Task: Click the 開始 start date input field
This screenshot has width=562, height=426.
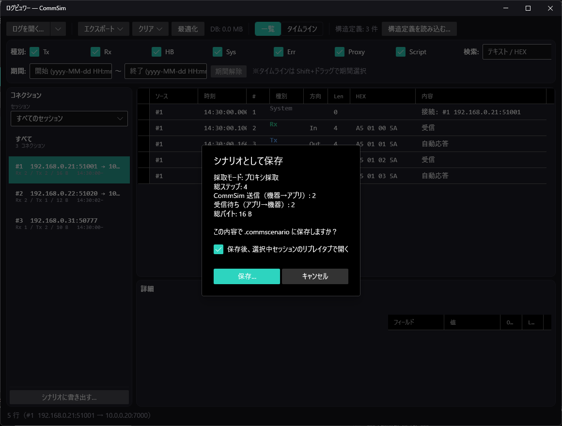Action: pos(71,71)
